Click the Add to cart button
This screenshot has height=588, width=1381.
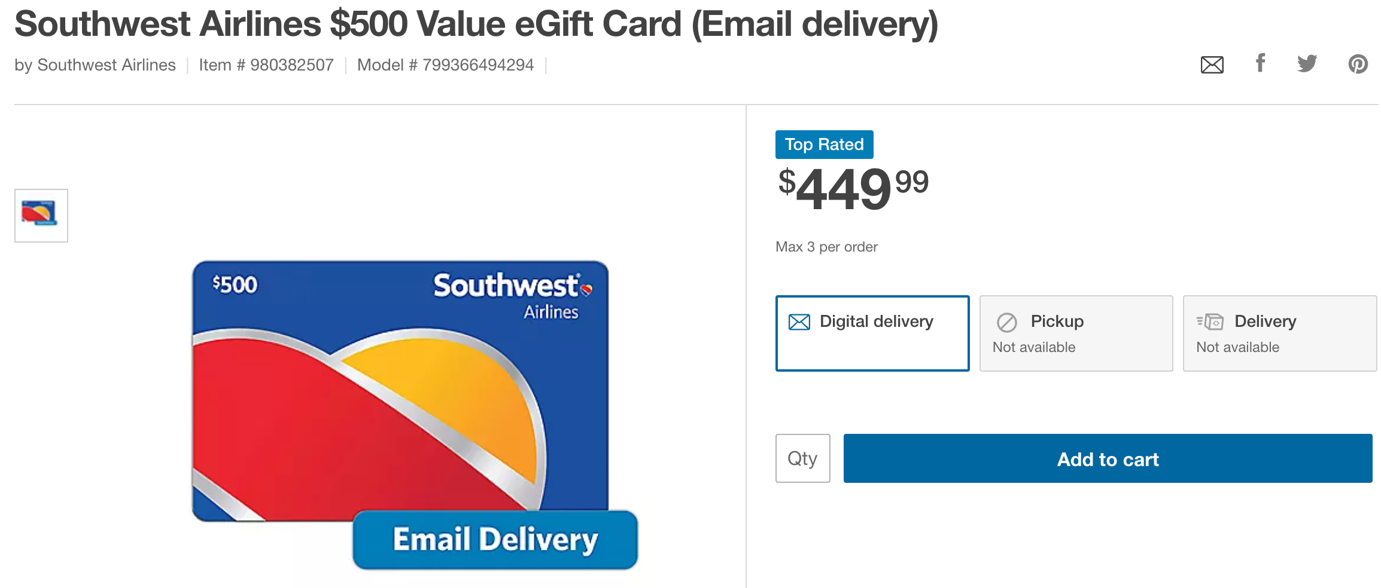click(1108, 459)
